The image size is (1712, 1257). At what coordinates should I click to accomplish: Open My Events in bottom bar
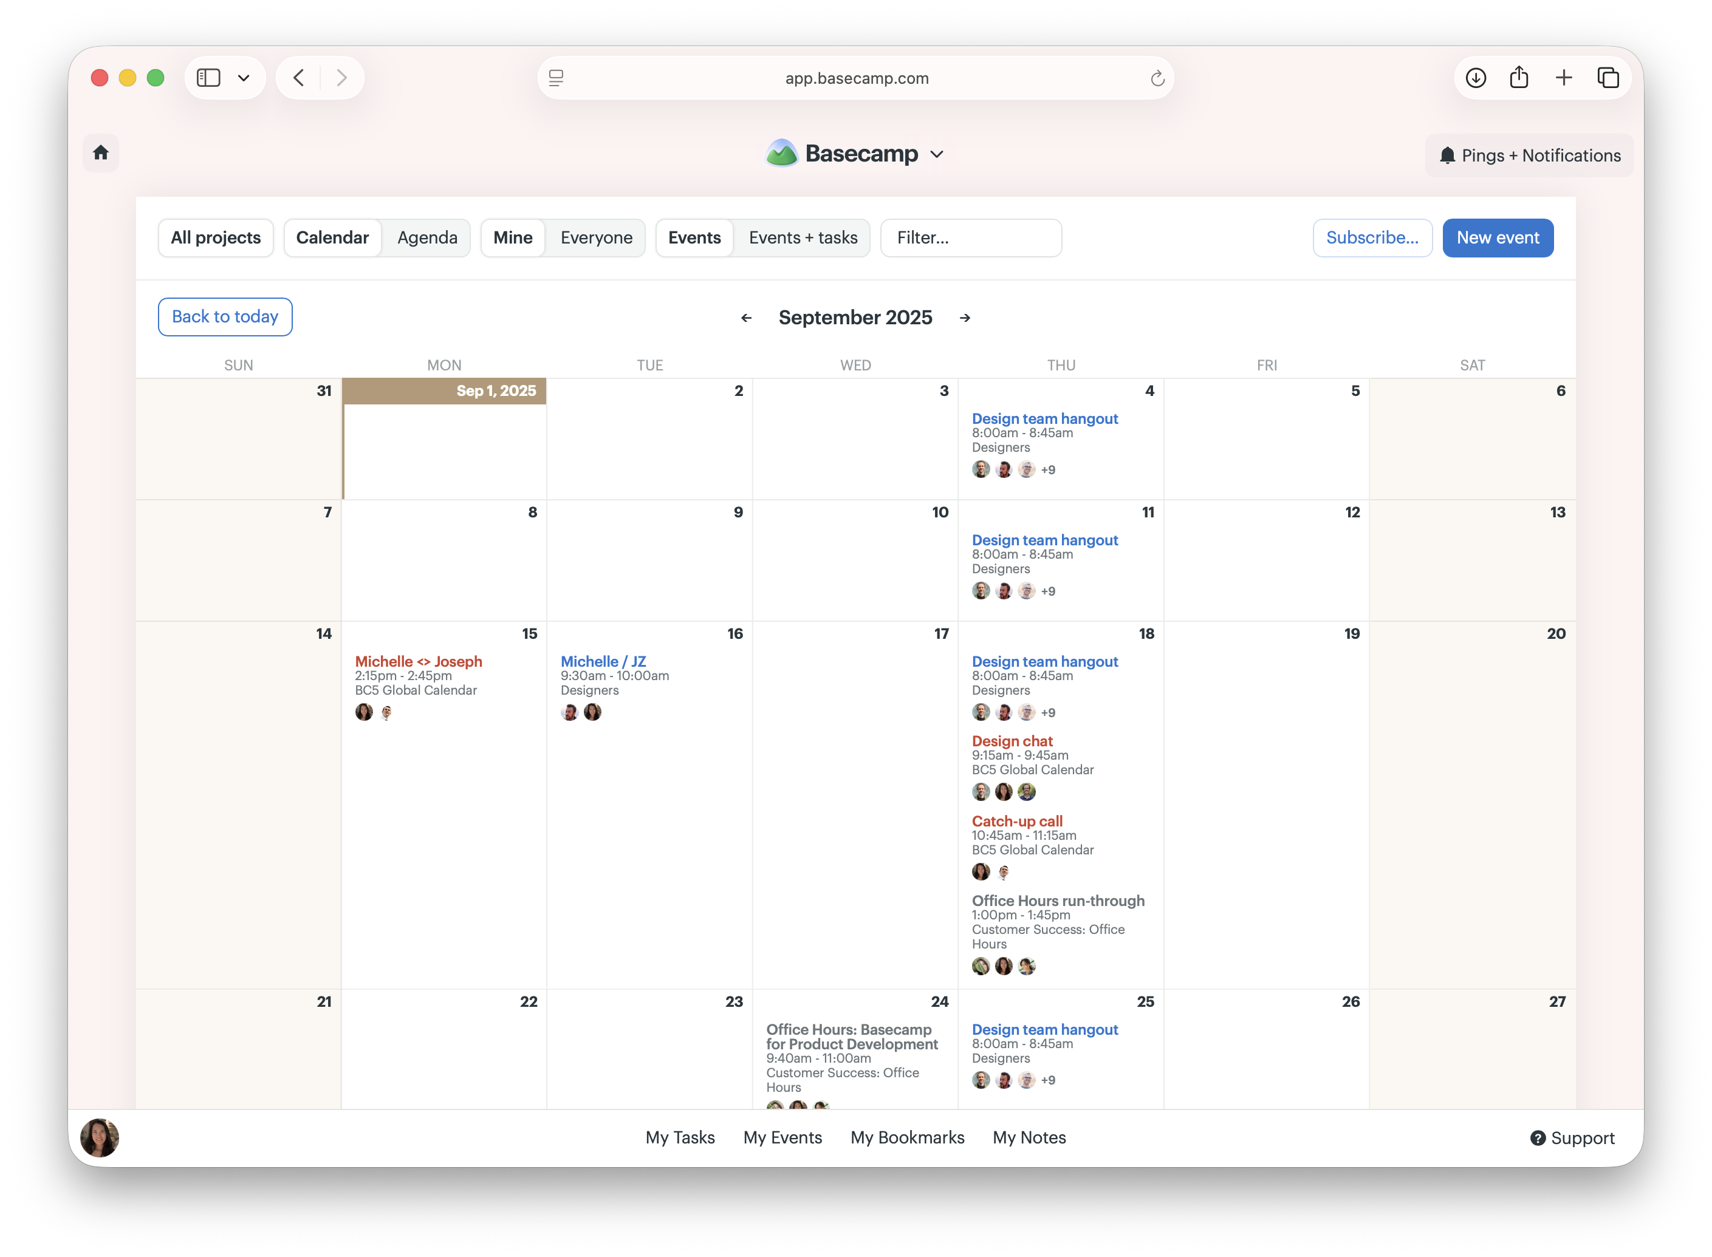click(782, 1137)
